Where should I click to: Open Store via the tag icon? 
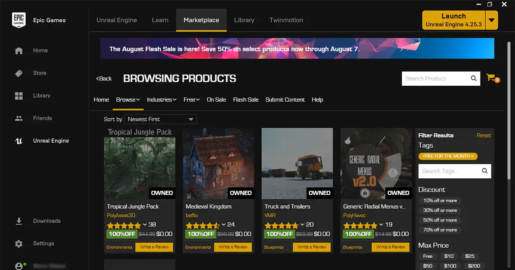19,73
